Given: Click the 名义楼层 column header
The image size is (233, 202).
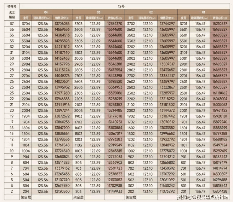Looking at the screenshot, I should pyautogui.click(x=11, y=15).
